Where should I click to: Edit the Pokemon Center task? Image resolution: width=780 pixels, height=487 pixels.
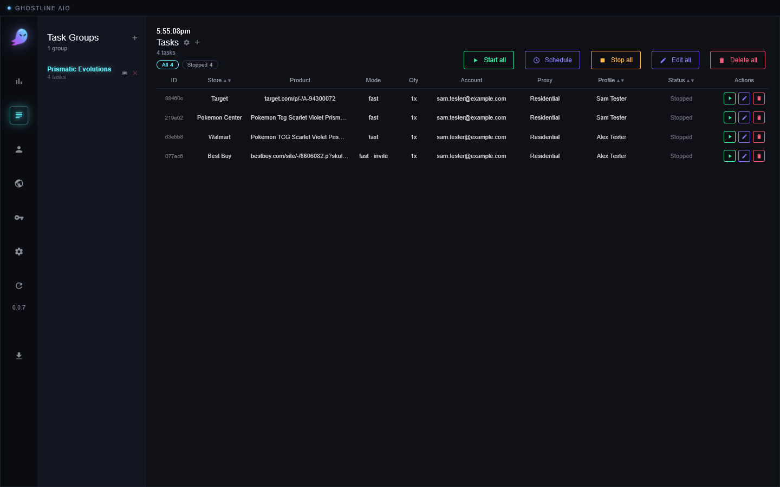click(744, 117)
